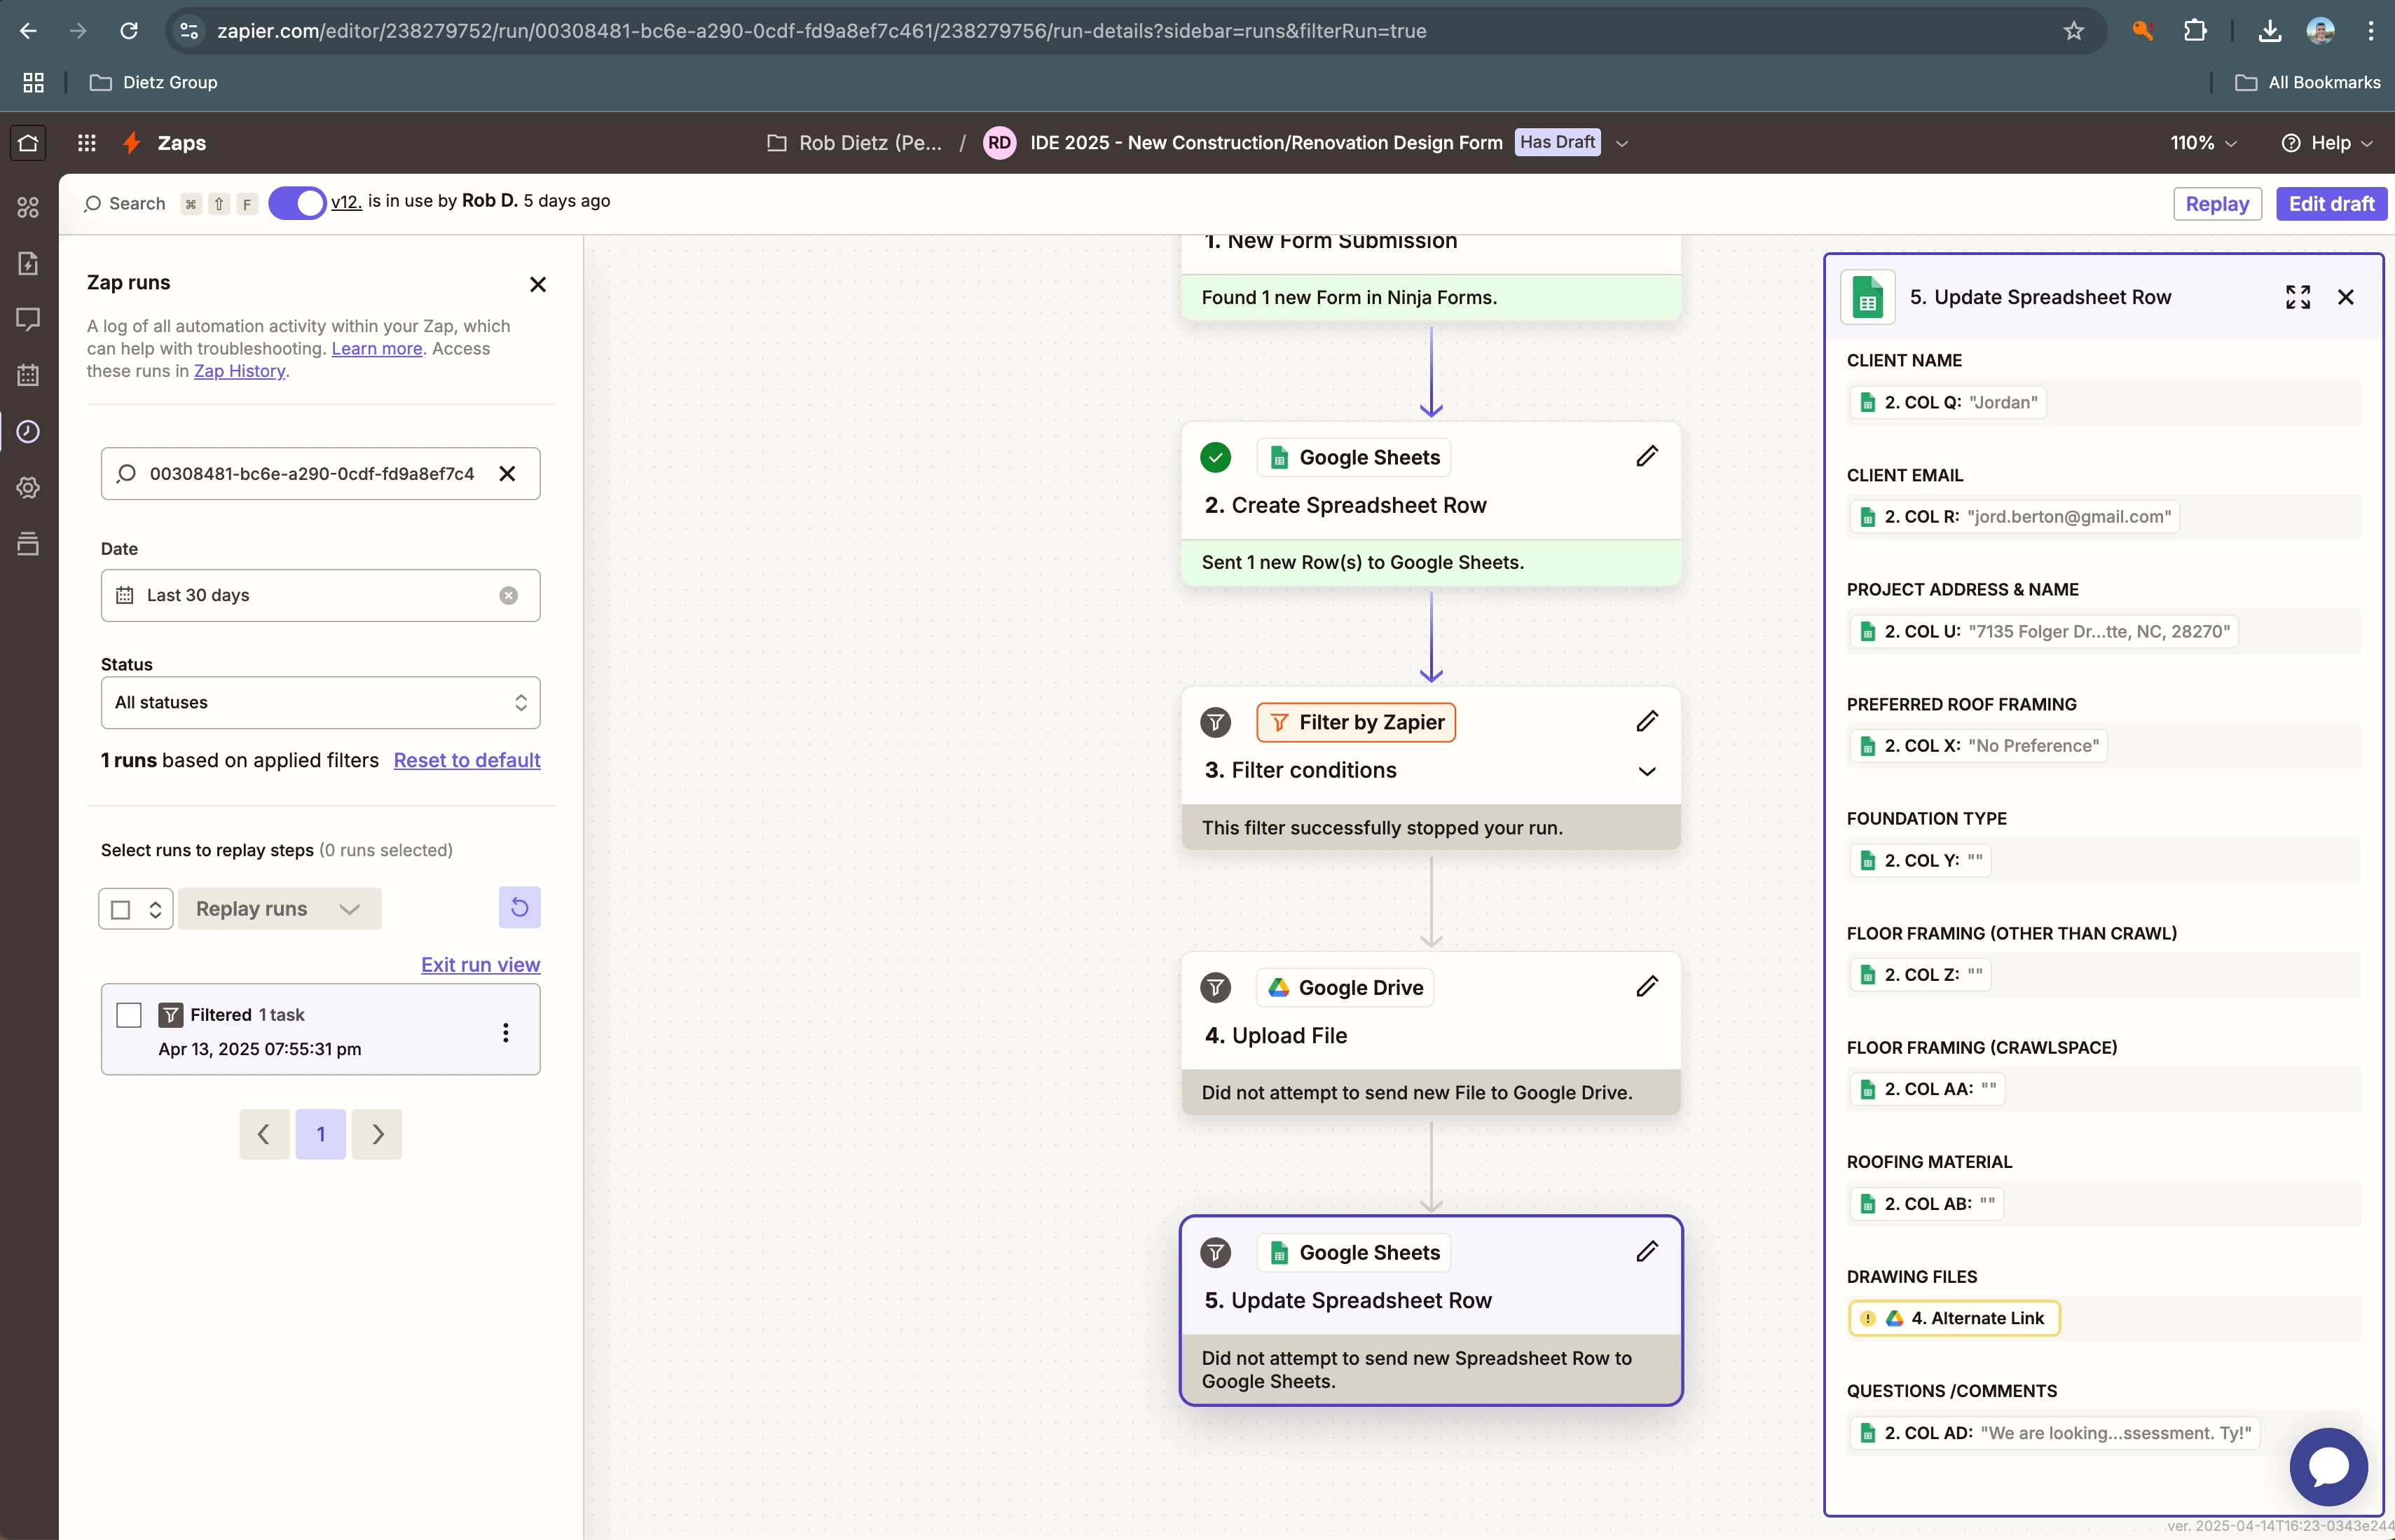Image resolution: width=2395 pixels, height=1540 pixels.
Task: Edit step 5 Update Spreadsheet Row pencil
Action: click(1647, 1252)
